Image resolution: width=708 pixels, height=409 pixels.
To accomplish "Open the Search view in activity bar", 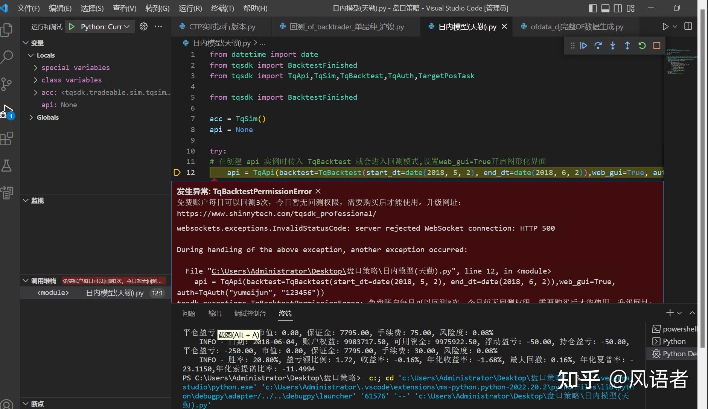I will pyautogui.click(x=7, y=57).
